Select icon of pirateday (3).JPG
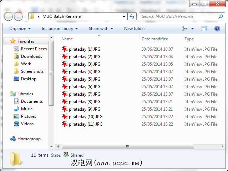The width and height of the screenshot is (228, 171). 65,64
